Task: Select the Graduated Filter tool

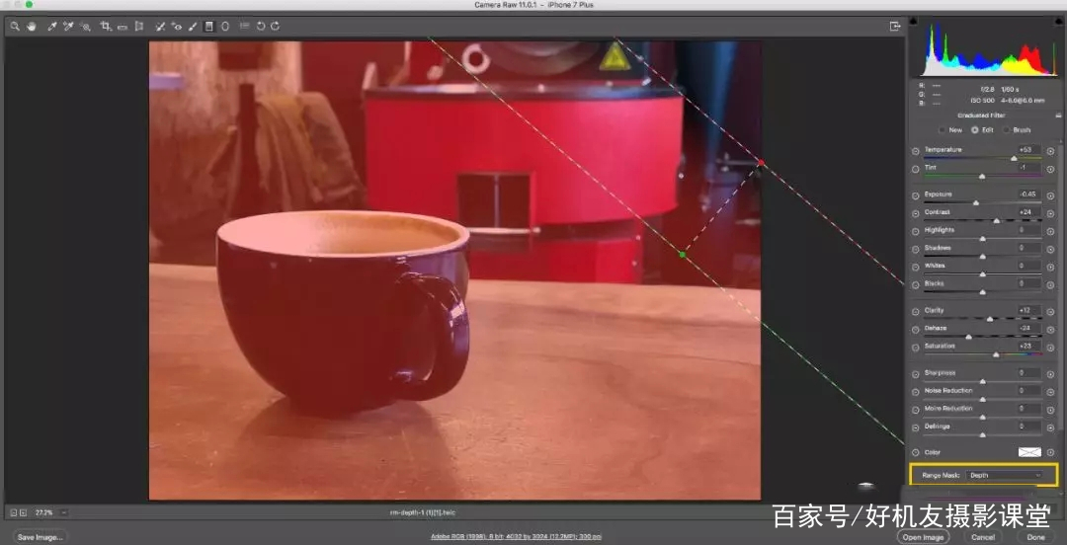Action: click(208, 27)
